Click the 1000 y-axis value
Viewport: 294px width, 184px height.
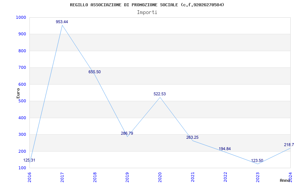(x=21, y=17)
